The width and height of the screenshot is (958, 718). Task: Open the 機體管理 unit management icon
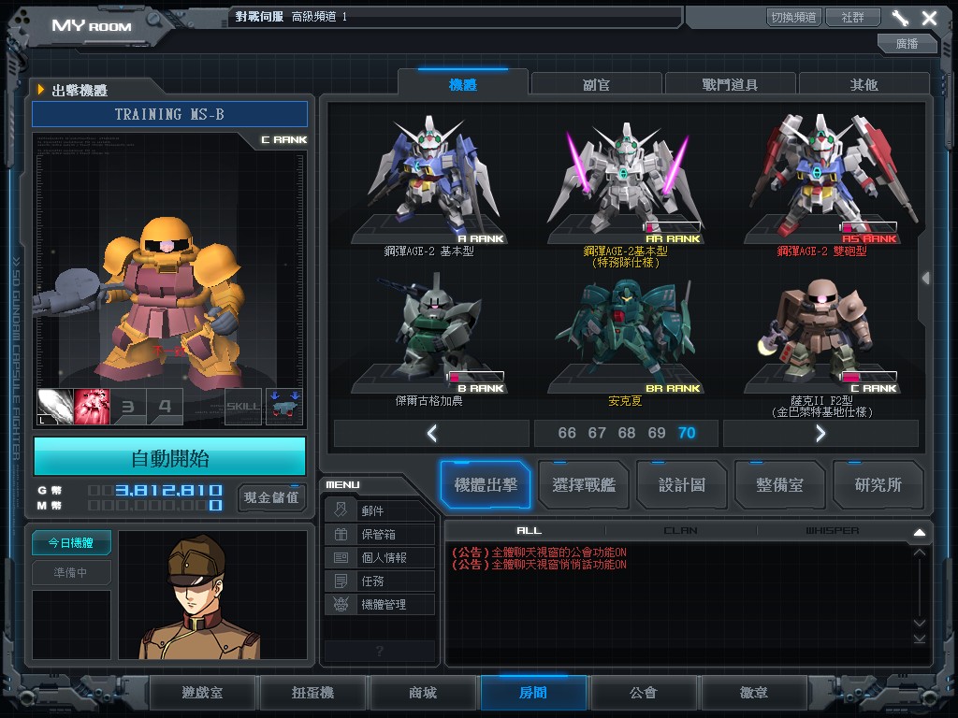341,604
